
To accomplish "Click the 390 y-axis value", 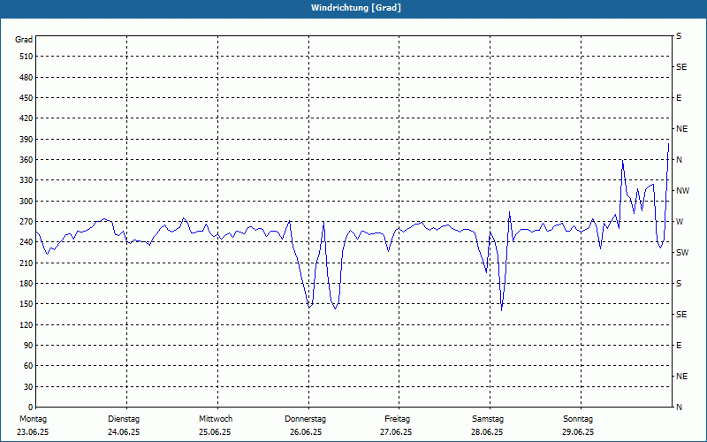I will coord(27,140).
